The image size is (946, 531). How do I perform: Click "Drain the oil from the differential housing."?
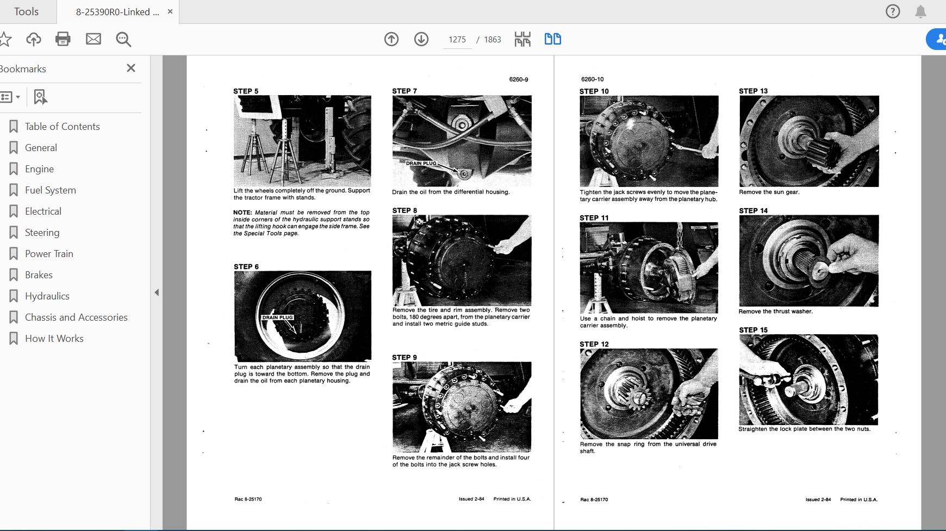pyautogui.click(x=451, y=192)
